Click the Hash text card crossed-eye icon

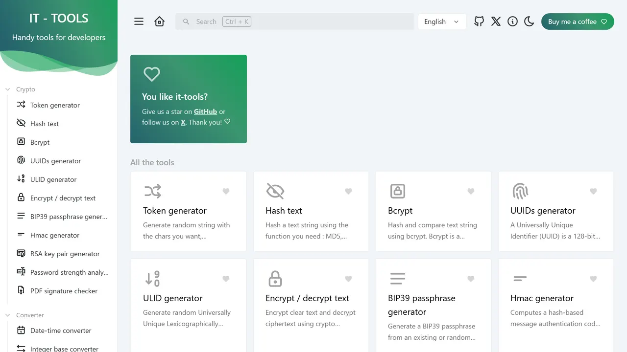click(275, 191)
